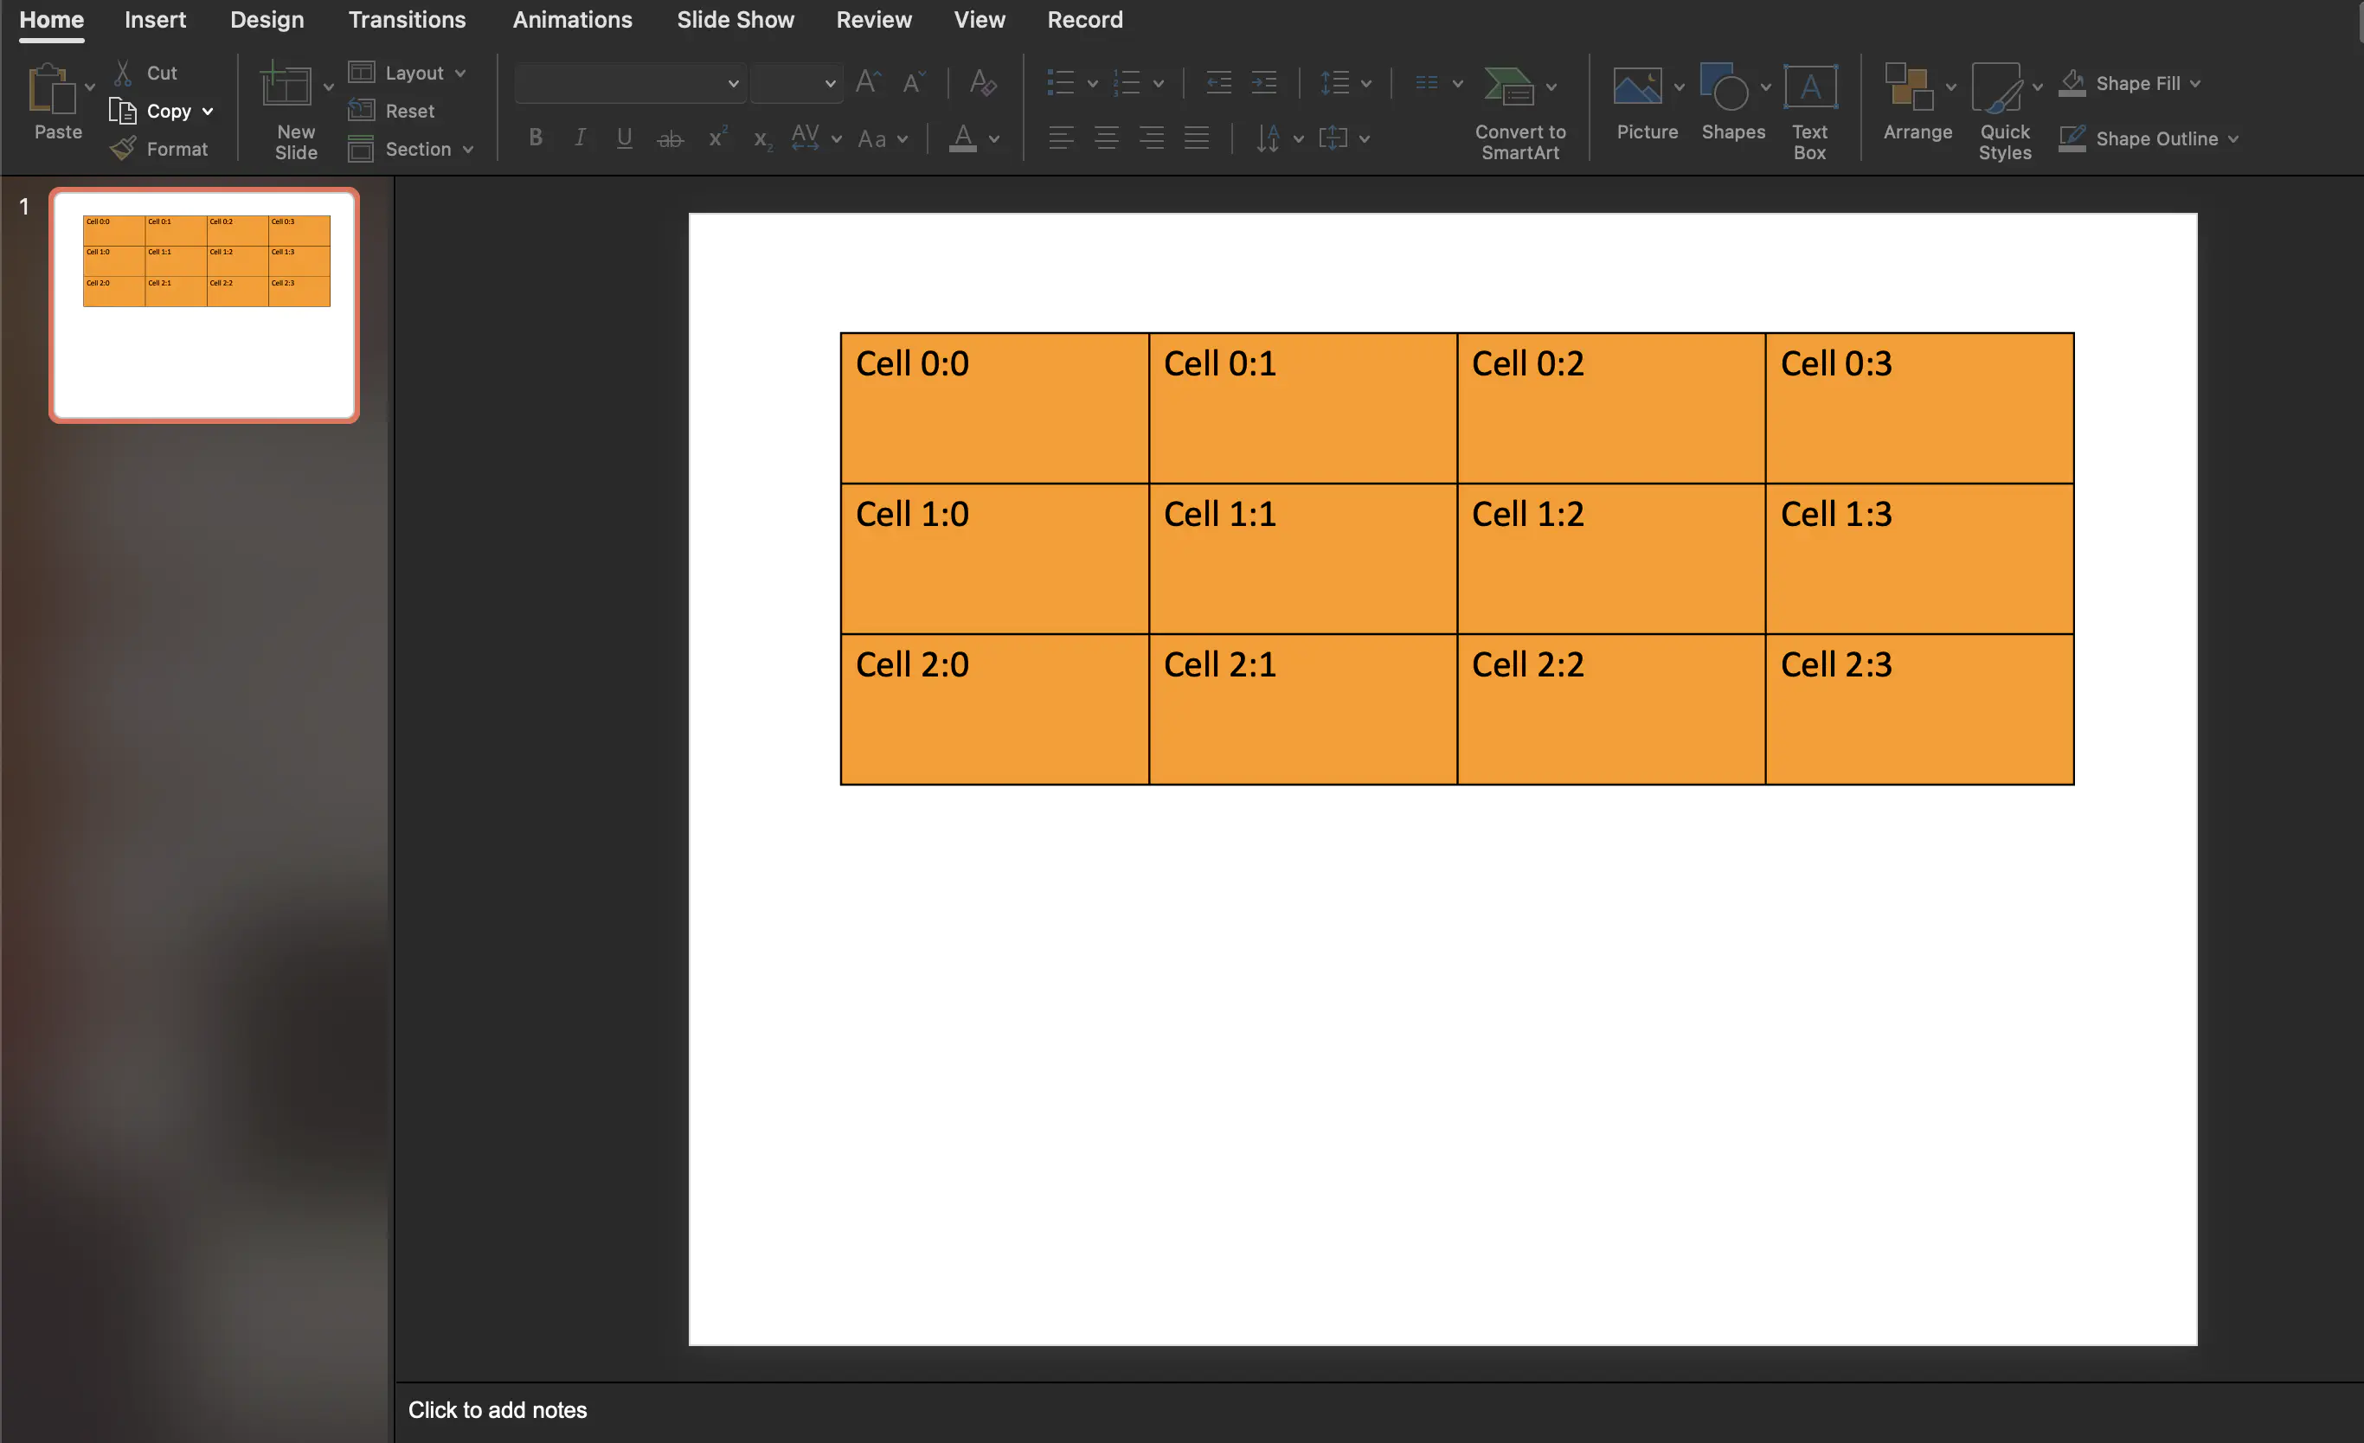Image resolution: width=2364 pixels, height=1443 pixels.
Task: Click the Arrange objects icon
Action: pos(1907,87)
